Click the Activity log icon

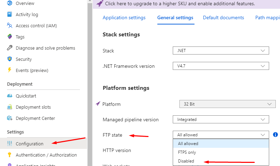[x=10, y=15]
